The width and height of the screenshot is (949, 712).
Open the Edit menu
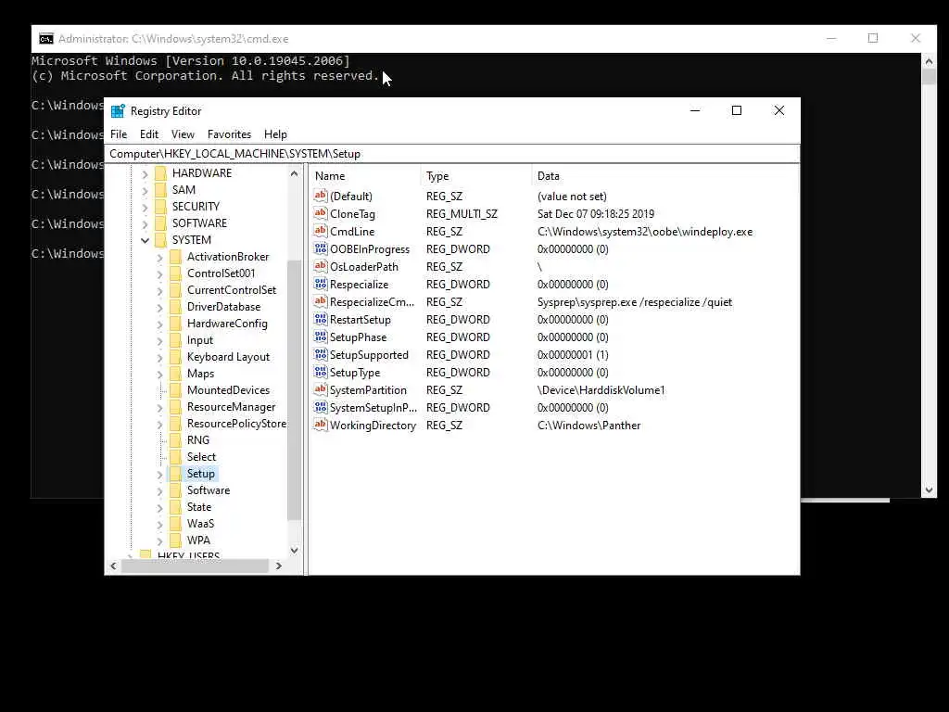(x=149, y=133)
